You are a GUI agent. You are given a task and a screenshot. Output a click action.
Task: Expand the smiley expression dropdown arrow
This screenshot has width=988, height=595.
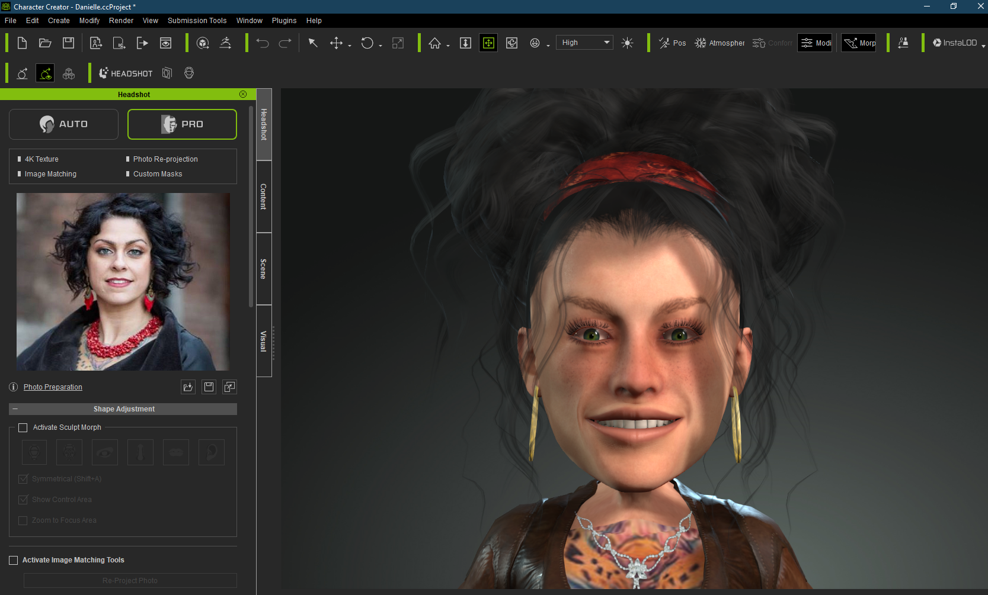(548, 46)
